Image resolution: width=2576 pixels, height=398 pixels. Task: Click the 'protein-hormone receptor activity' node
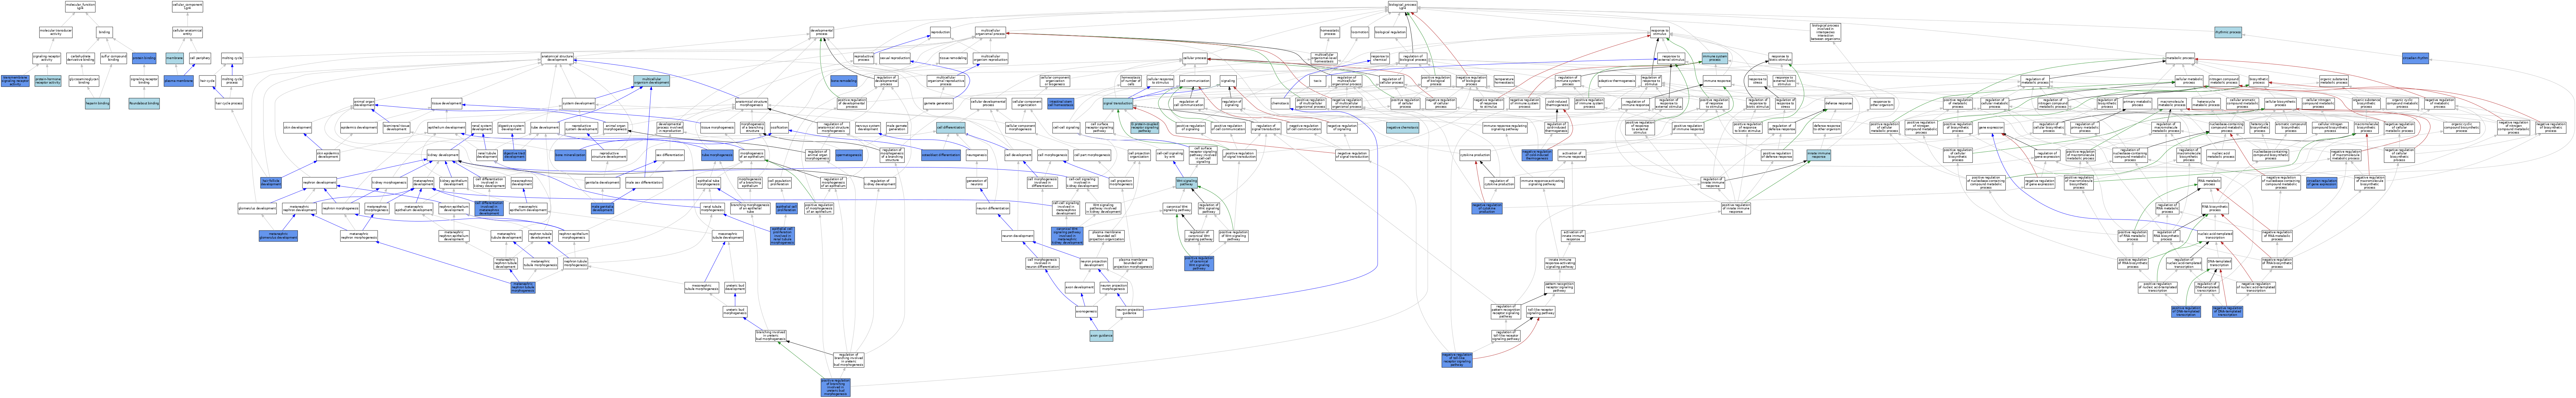tap(48, 81)
